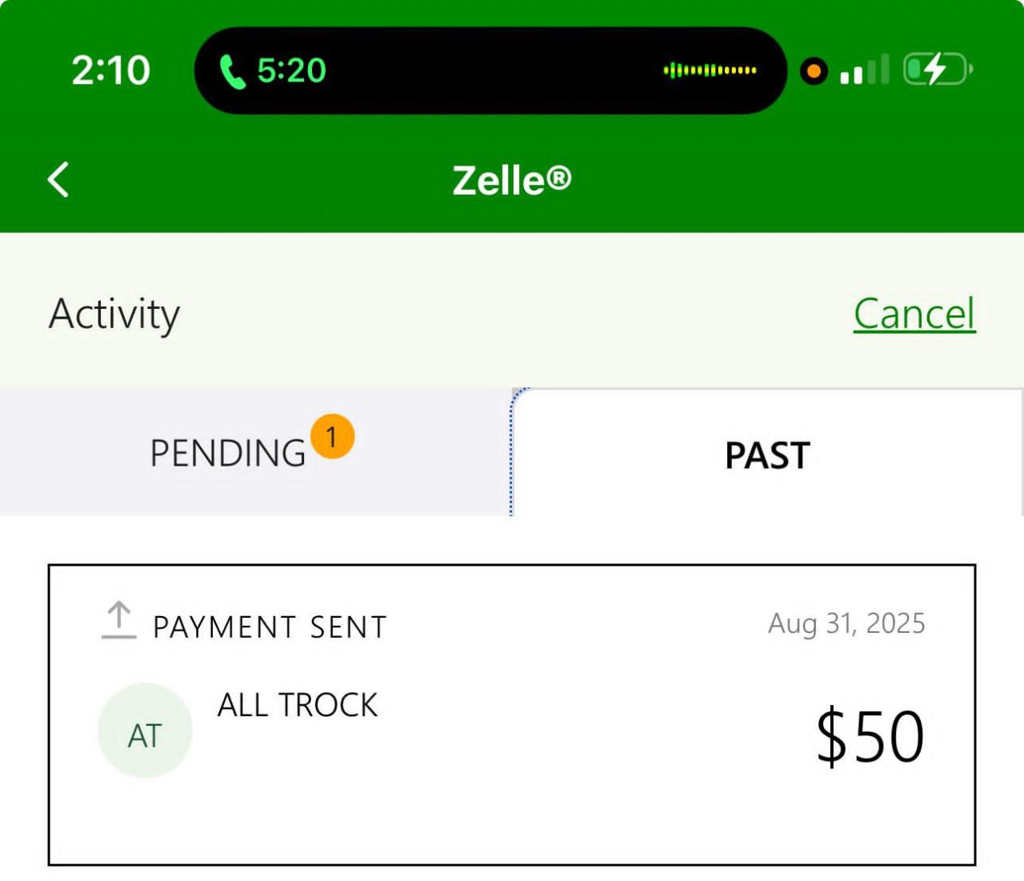Screen dimensions: 1024x881
Task: Tap the Zelle header title
Action: pyautogui.click(x=512, y=180)
